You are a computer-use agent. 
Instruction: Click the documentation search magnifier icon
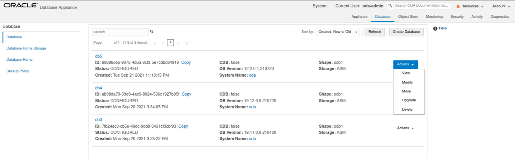point(390,6)
